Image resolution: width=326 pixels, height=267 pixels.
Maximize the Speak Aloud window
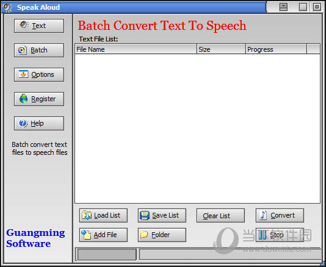[x=303, y=7]
